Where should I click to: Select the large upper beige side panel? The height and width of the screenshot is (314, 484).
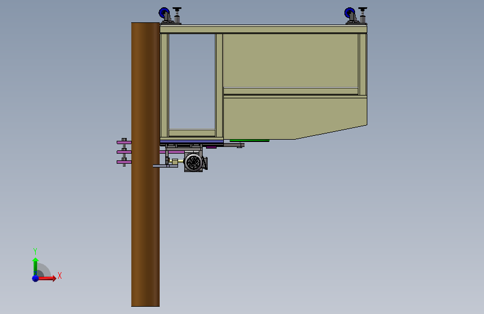[x=290, y=60]
